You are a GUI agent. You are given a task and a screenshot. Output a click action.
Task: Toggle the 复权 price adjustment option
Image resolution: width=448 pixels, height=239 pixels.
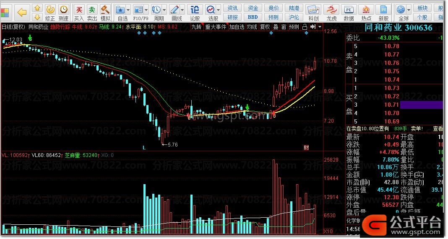pos(265,27)
